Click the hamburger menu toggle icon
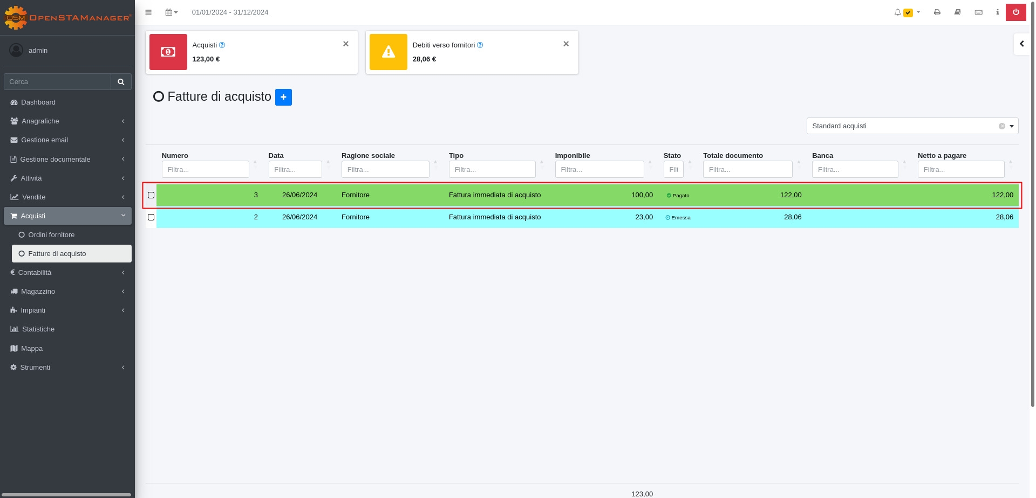Viewport: 1036px width, 498px height. click(148, 12)
